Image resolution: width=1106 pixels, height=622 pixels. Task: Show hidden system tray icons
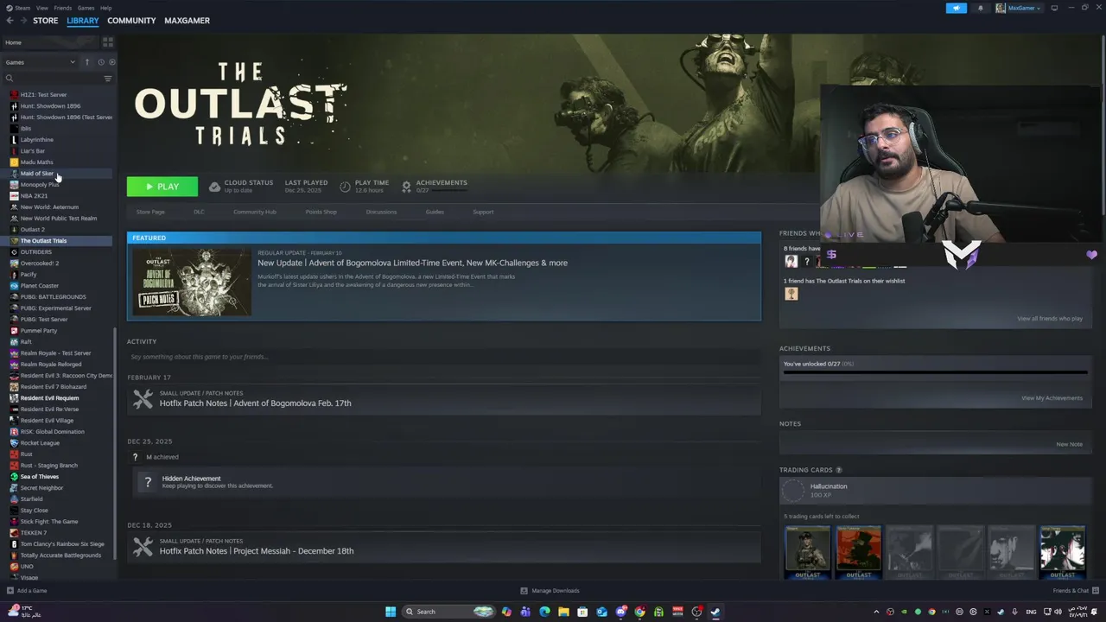pyautogui.click(x=876, y=612)
